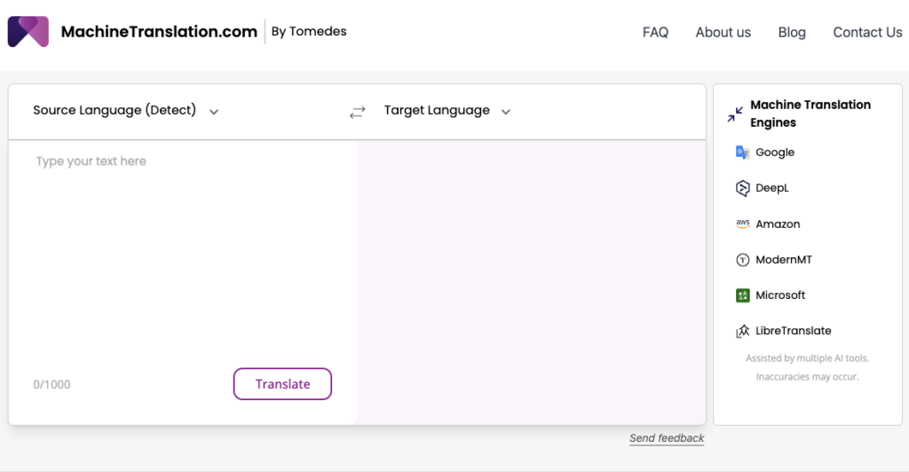The image size is (909, 472).
Task: Collapse the Machine Translation Engines panel icon
Action: (x=735, y=114)
